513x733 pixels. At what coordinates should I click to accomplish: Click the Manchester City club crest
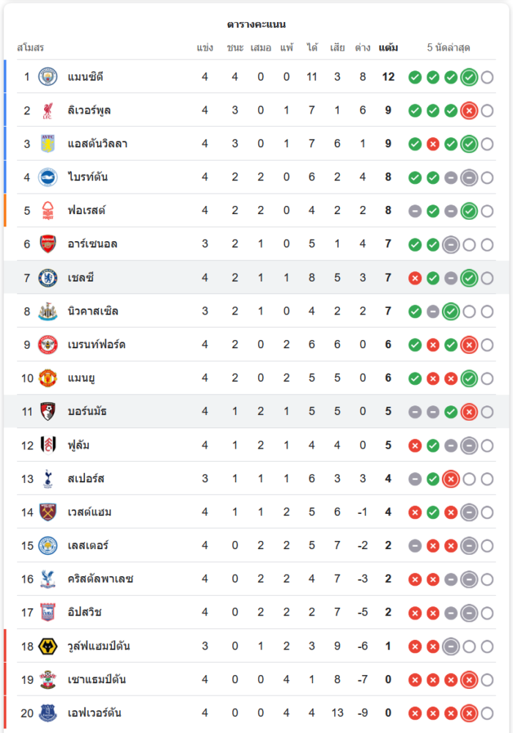pyautogui.click(x=48, y=77)
